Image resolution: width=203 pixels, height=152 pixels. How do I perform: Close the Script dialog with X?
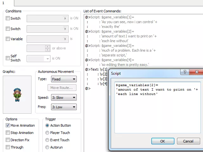[197, 72]
